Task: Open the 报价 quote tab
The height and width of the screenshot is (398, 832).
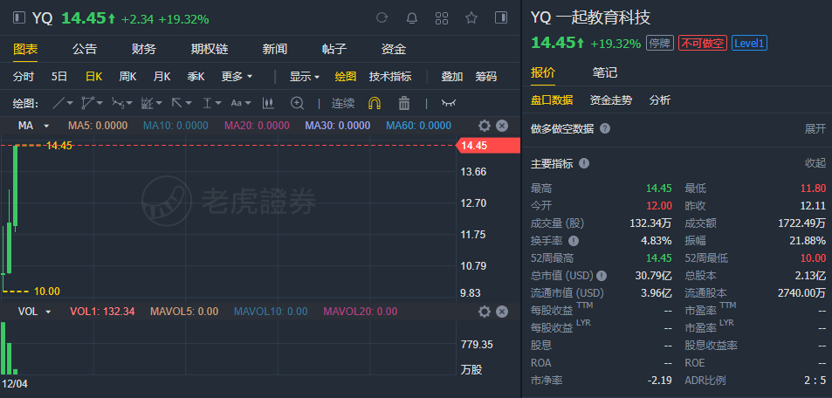Action: (543, 72)
